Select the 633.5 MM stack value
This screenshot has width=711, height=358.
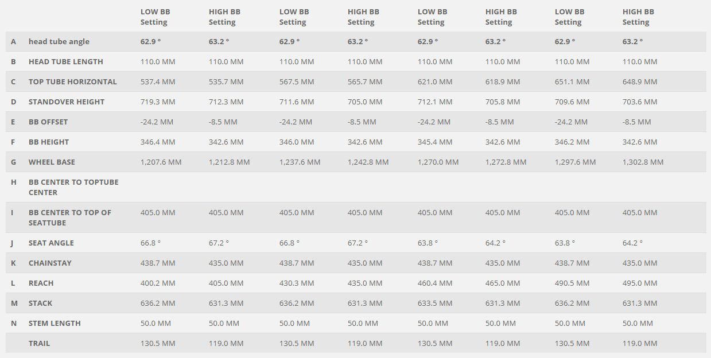435,303
